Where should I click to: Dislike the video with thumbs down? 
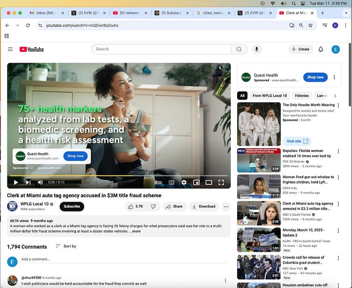[x=153, y=206]
